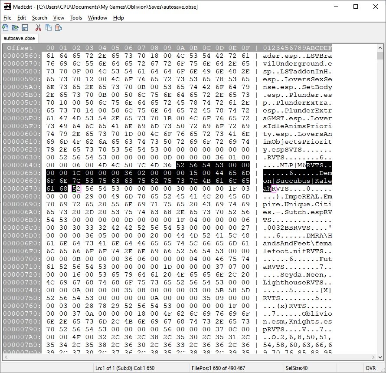
Task: Click the ASCII text 'imObjectsPriorit'
Action: click(x=298, y=142)
